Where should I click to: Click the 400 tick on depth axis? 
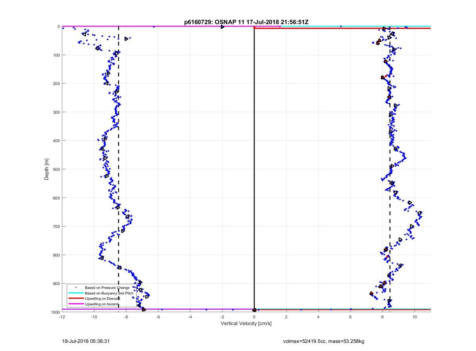pos(56,140)
